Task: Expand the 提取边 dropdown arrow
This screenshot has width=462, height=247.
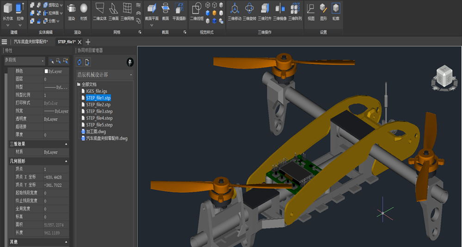Action: 62,5
